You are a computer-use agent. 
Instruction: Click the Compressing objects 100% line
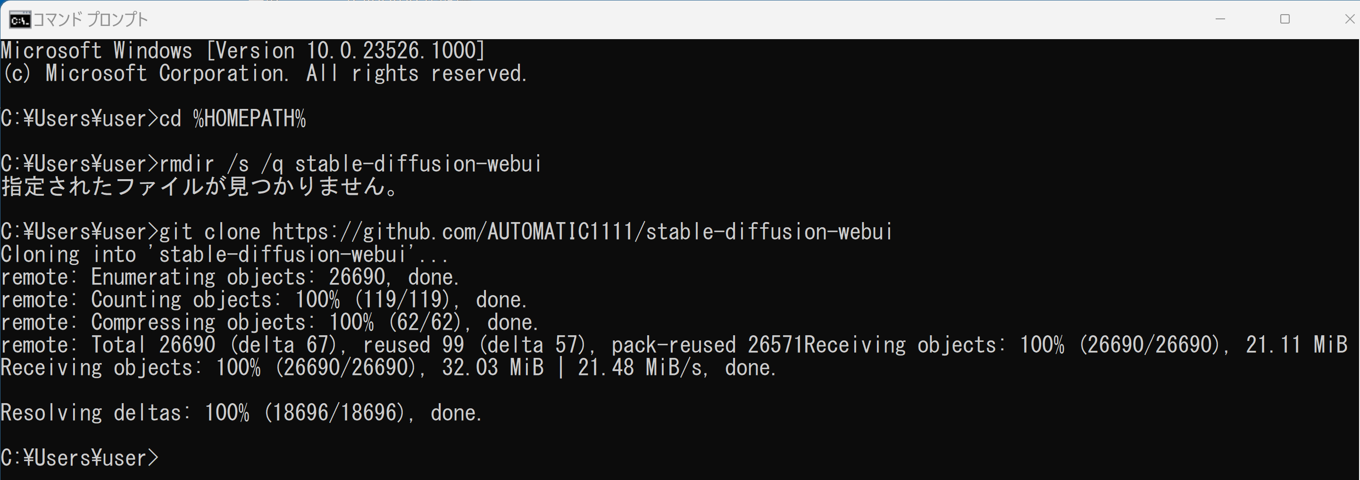tap(269, 323)
